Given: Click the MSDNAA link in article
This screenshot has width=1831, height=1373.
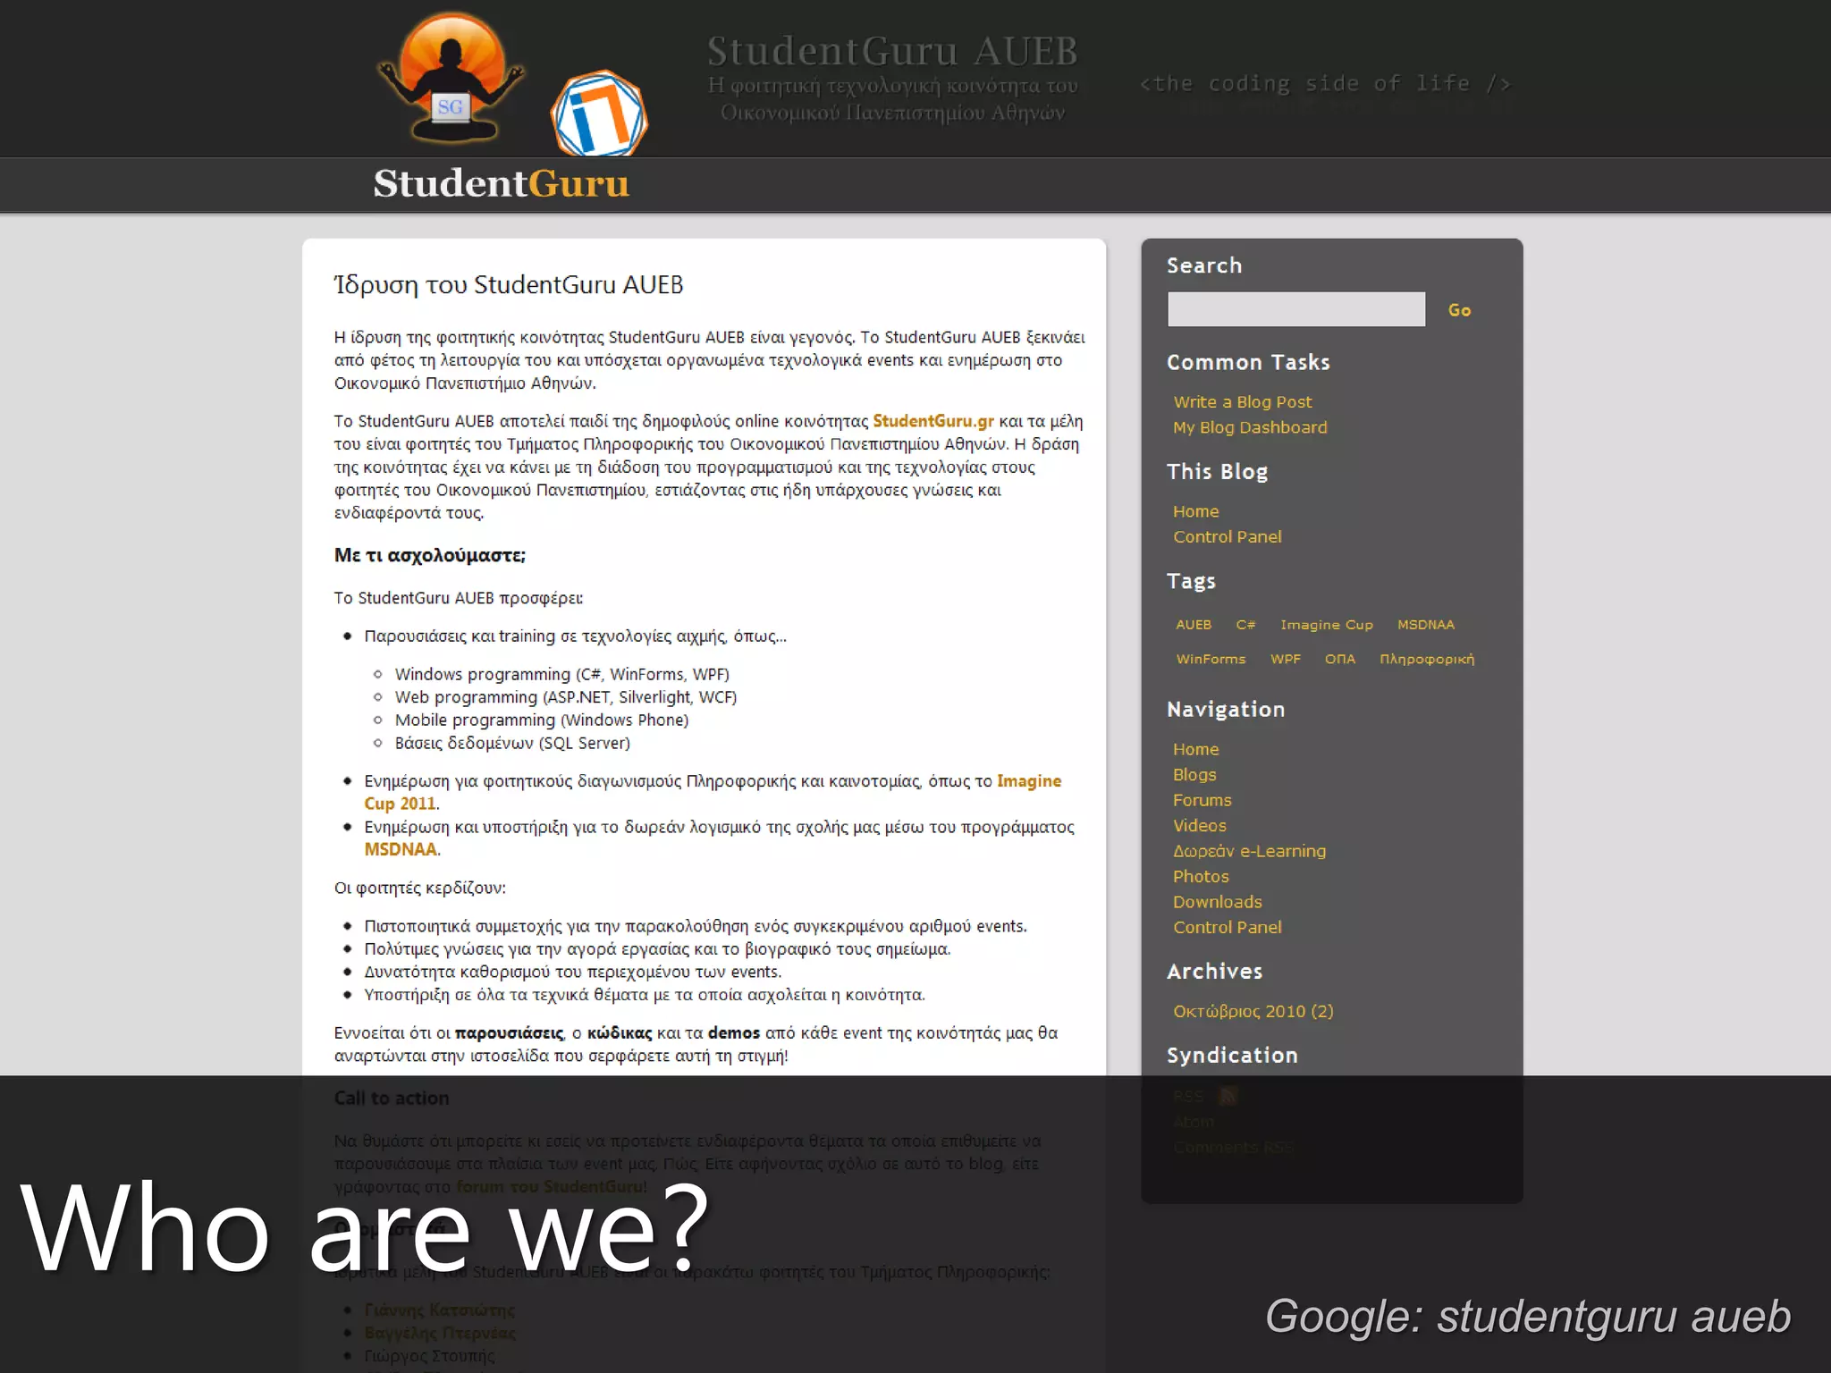Looking at the screenshot, I should pos(400,849).
